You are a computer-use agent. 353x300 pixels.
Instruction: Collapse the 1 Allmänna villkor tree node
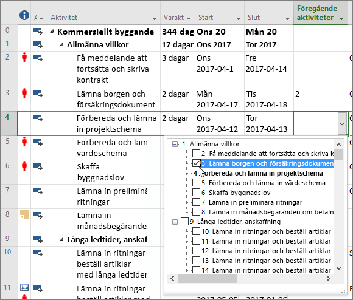[175, 144]
